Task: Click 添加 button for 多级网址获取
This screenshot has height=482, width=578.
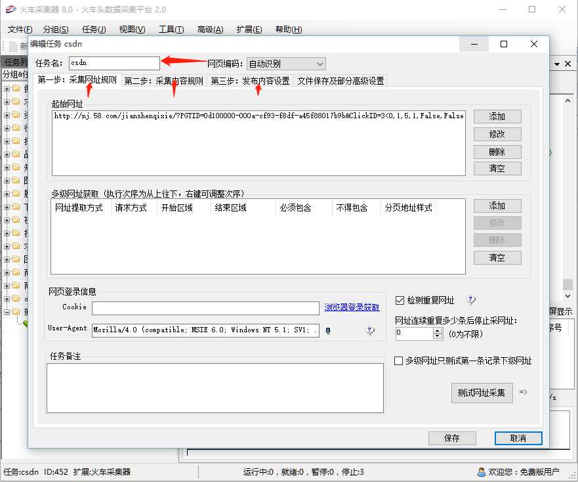Action: 497,206
